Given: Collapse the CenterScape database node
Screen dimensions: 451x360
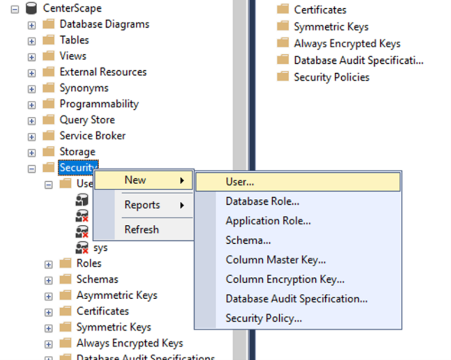Looking at the screenshot, I should (15, 9).
